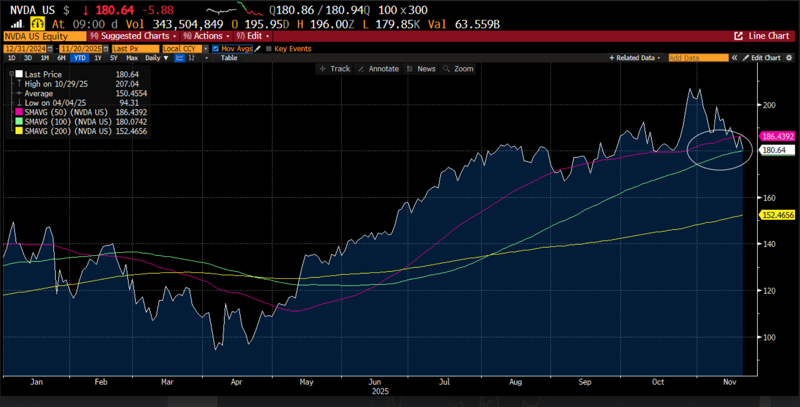Click the pencil icon beside Mov Avgs
Screen dimensions: 800x407
(x=258, y=49)
